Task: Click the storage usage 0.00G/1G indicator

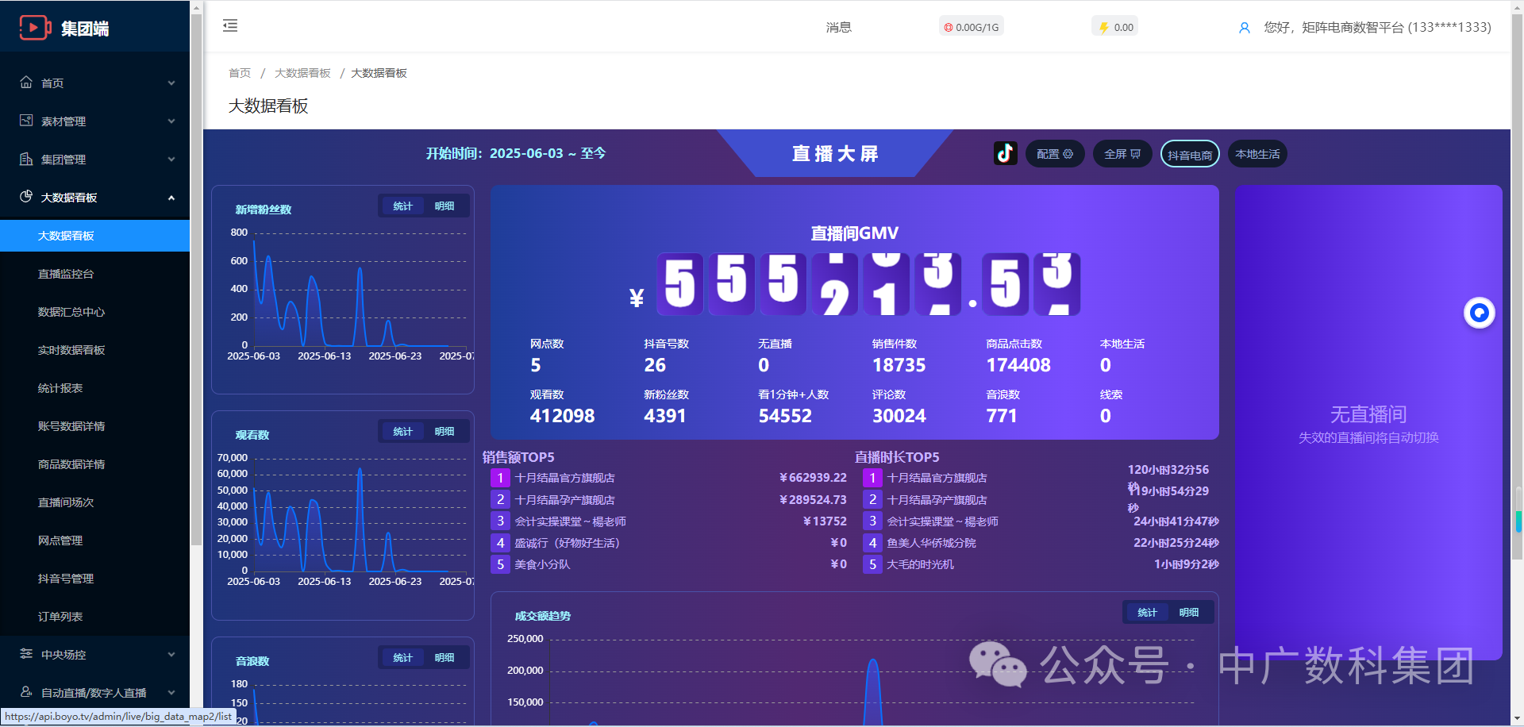Action: pyautogui.click(x=971, y=27)
